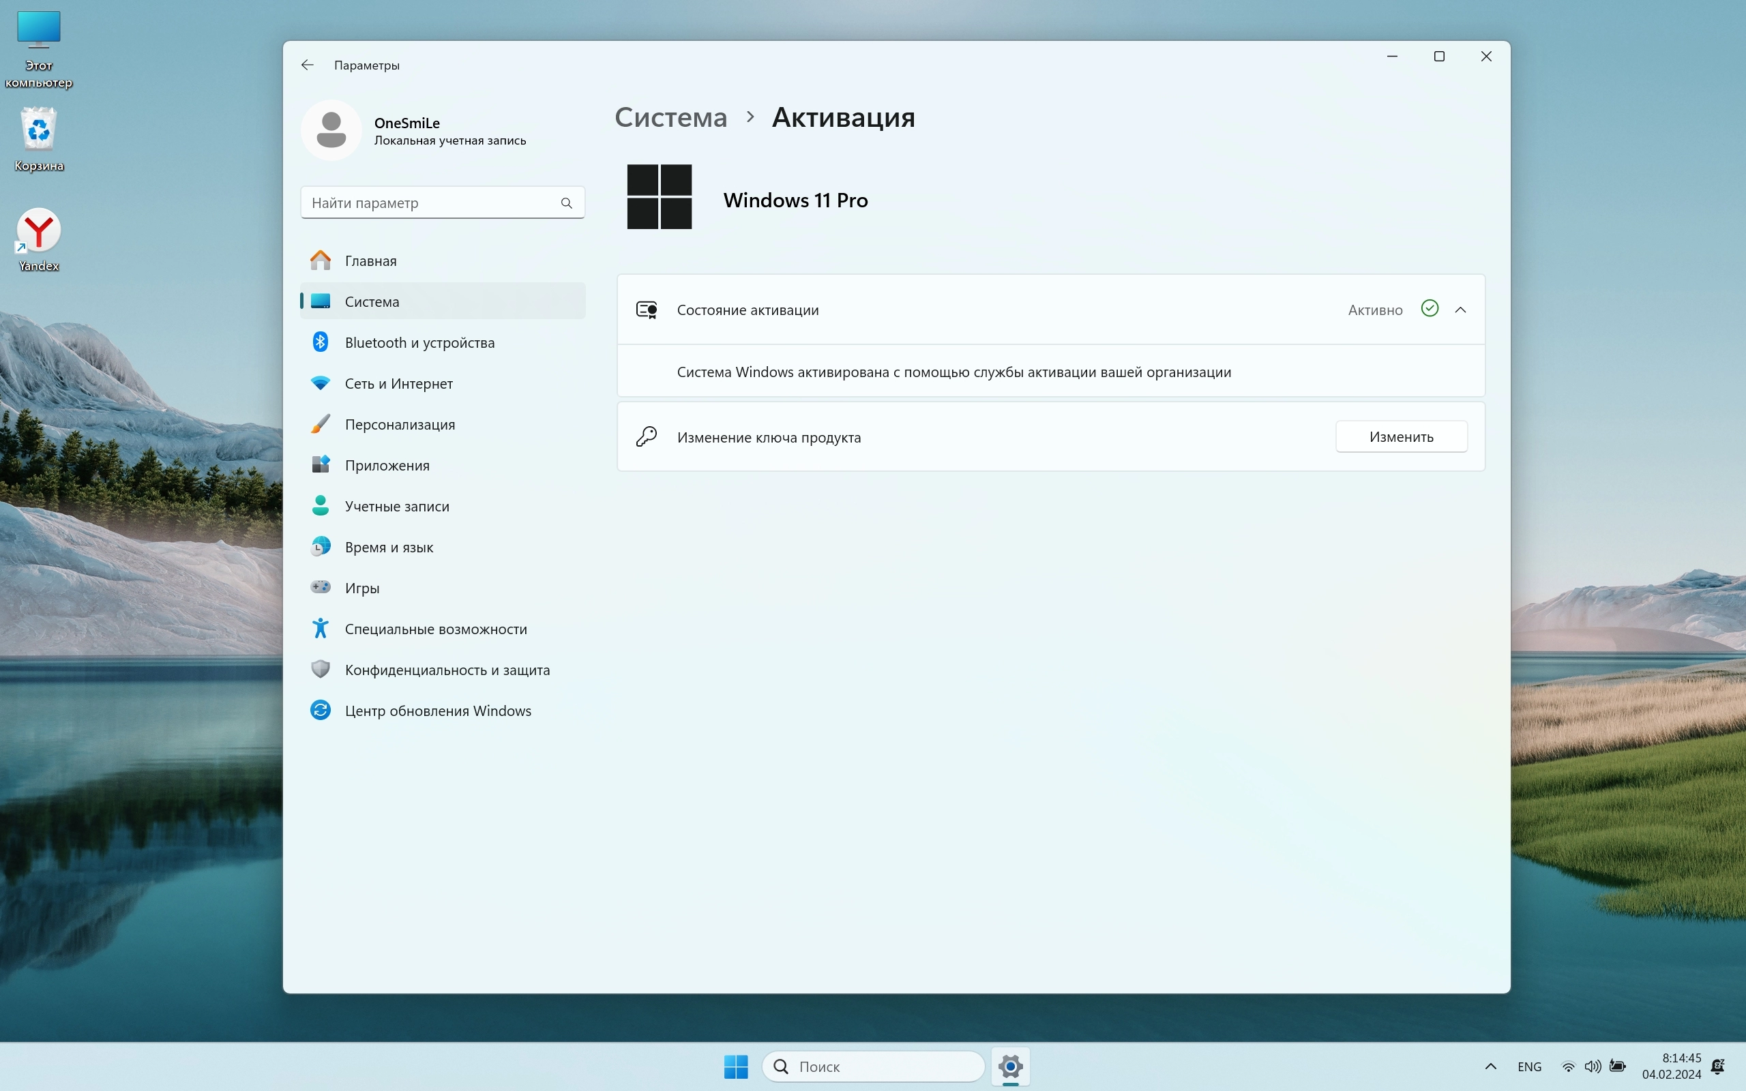Go to Главная settings page

[370, 260]
